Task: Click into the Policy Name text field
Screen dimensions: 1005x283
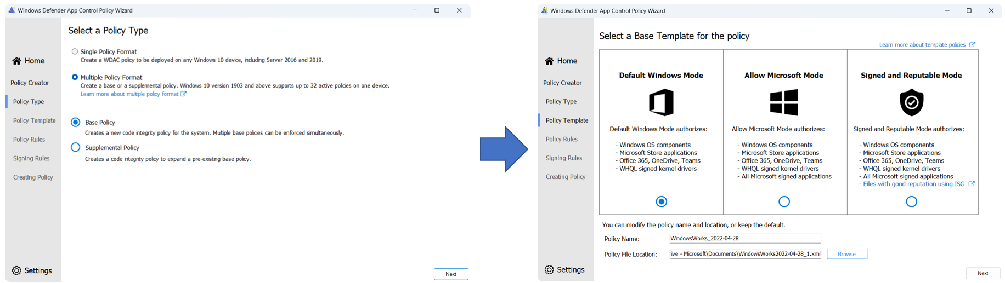Action: click(x=744, y=239)
